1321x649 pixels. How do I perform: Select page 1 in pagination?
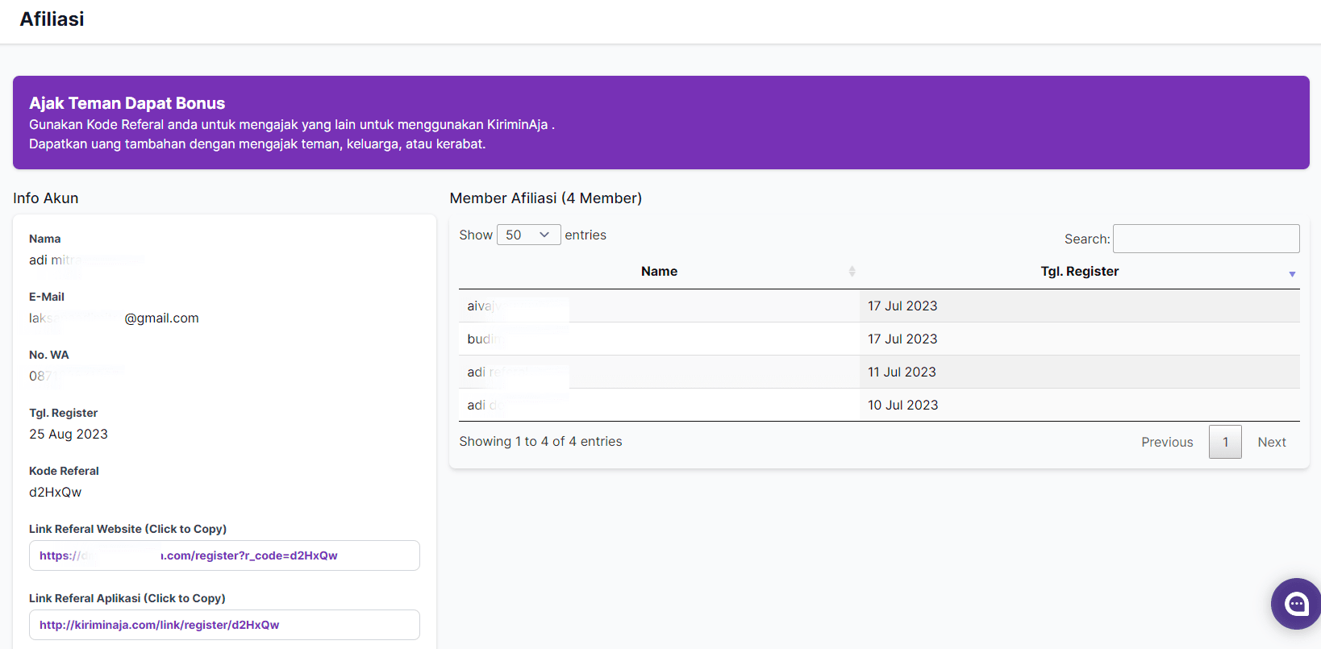click(x=1225, y=442)
